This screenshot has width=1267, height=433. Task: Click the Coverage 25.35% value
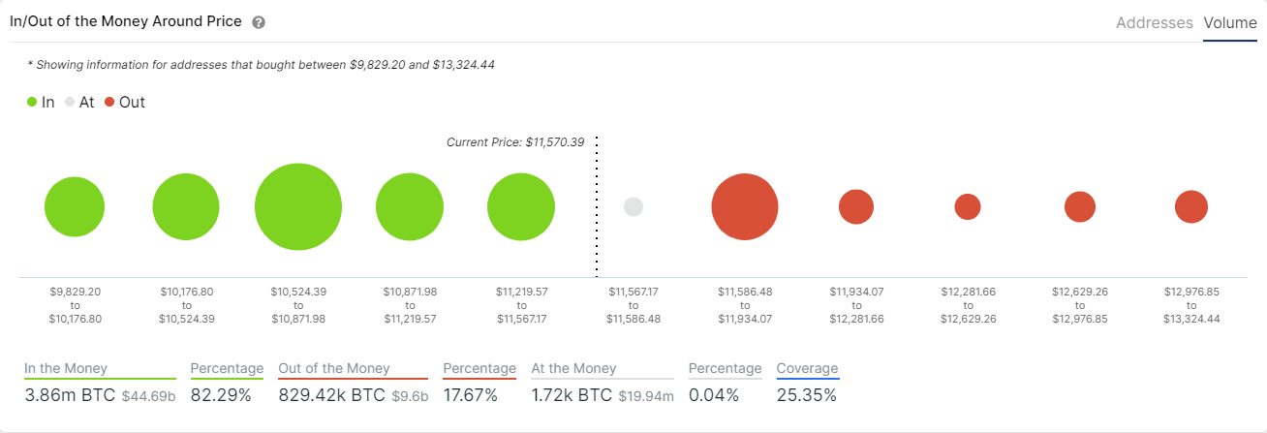click(806, 395)
